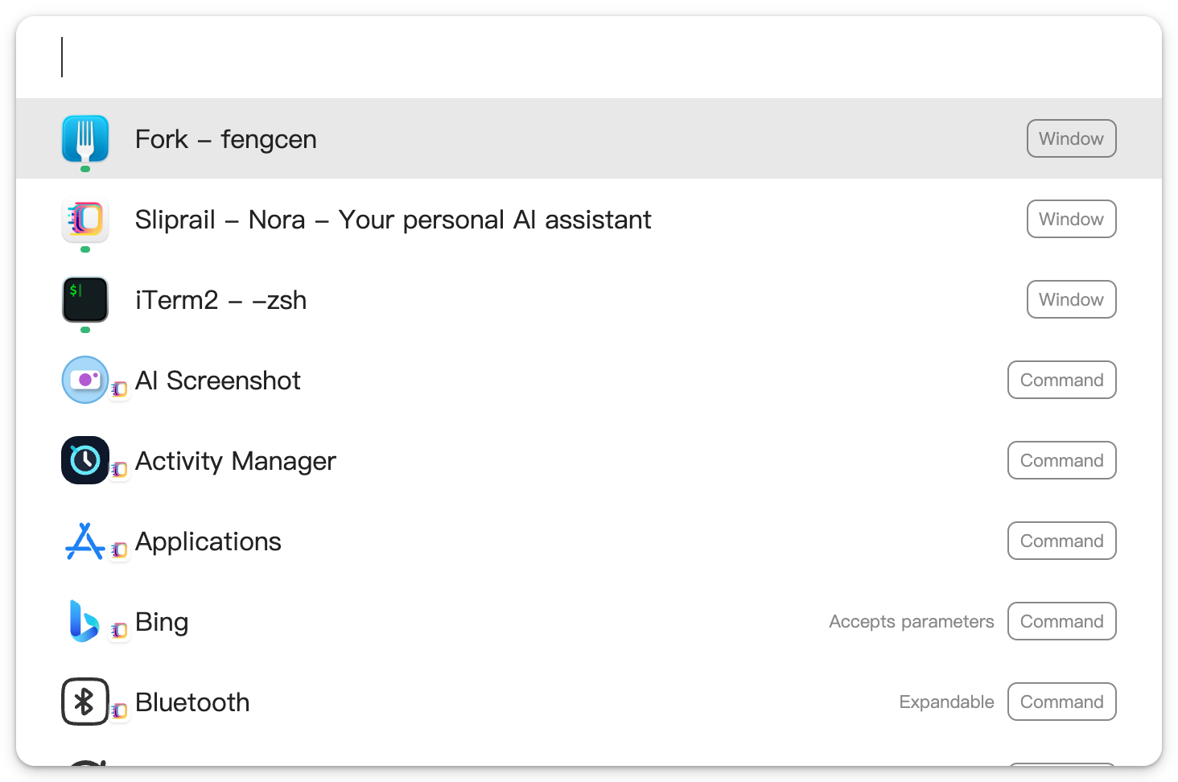
Task: Focus the search input field
Action: point(589,57)
